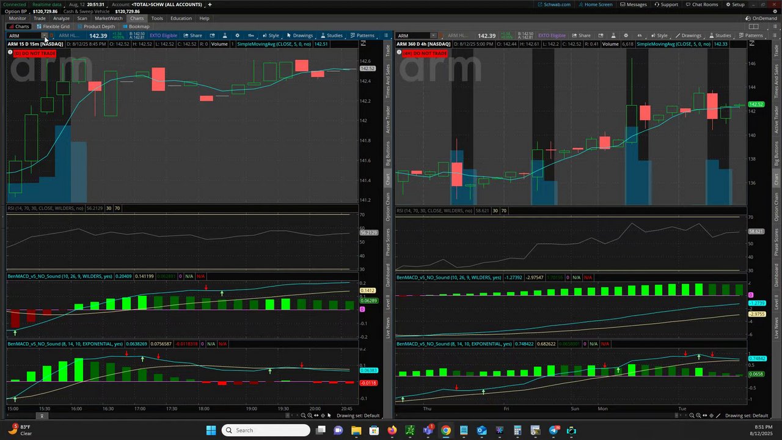Open Firefox from the taskbar
Screen dimensions: 782x440
tap(392, 430)
